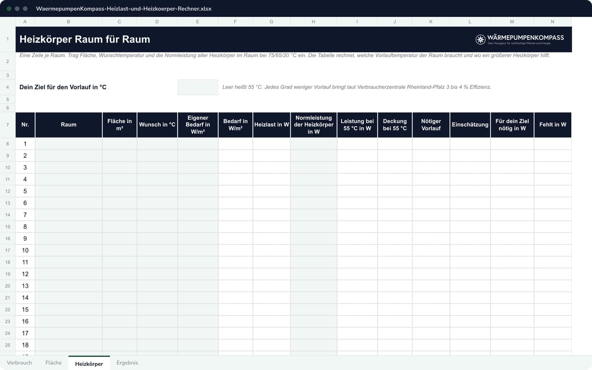This screenshot has width=592, height=370.
Task: Select the Fläche in m² cell for room 2
Action: click(x=120, y=156)
